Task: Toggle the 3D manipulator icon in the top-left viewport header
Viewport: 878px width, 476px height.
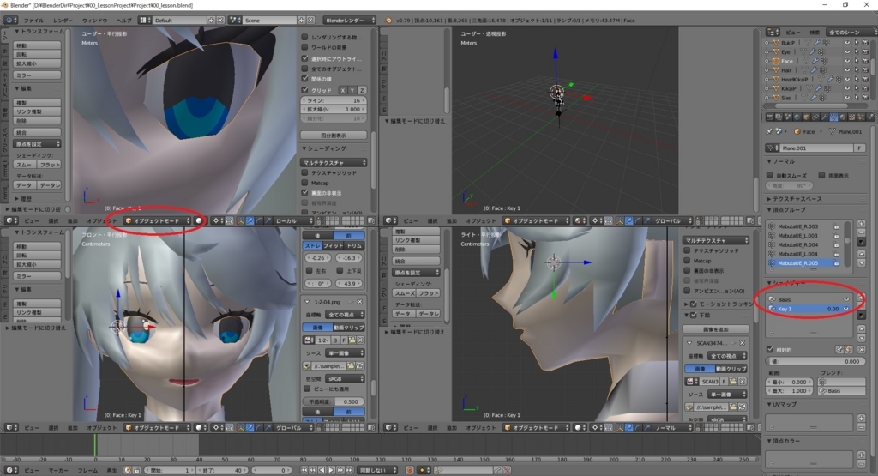Action: (x=241, y=220)
